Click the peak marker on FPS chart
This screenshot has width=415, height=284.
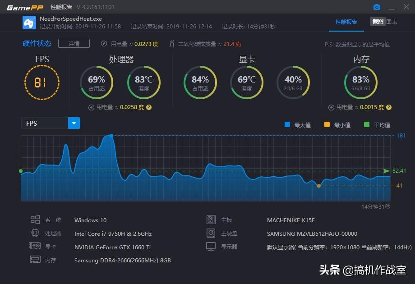click(x=111, y=135)
